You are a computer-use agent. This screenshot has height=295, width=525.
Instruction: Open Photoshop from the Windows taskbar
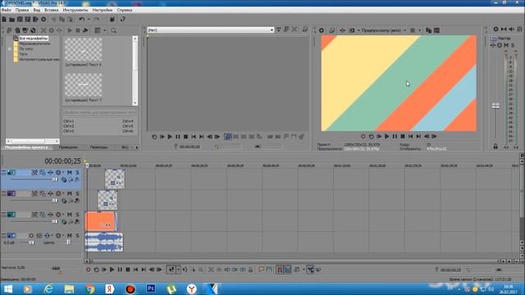pyautogui.click(x=151, y=288)
